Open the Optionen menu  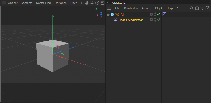click(x=61, y=3)
